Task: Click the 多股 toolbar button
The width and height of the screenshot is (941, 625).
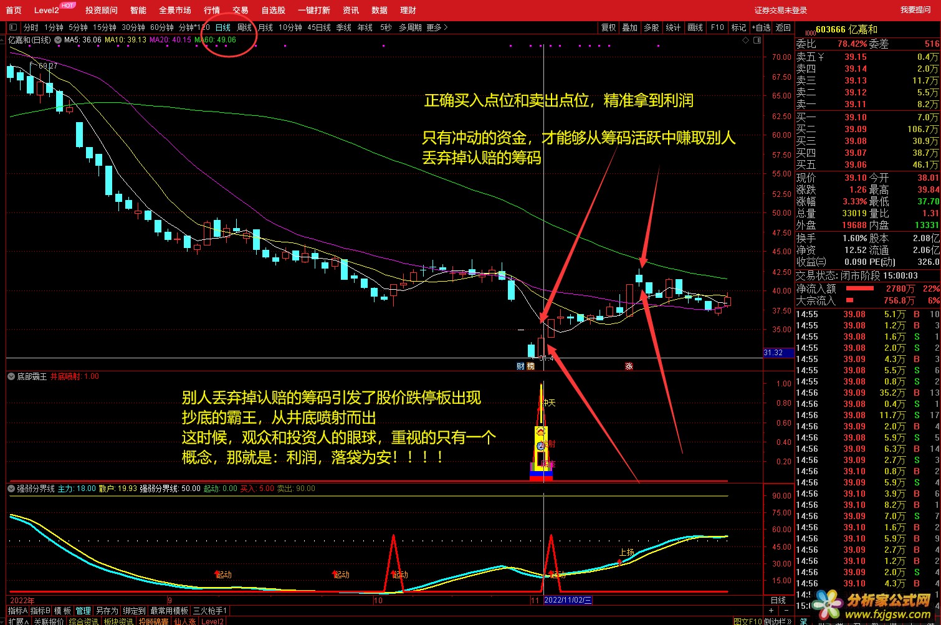Action: click(652, 27)
